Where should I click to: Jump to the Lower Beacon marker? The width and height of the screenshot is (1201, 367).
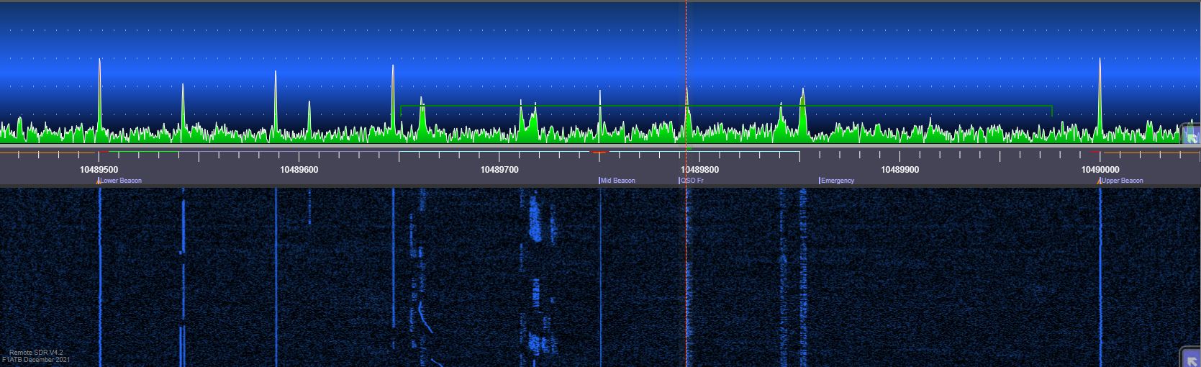tap(120, 181)
